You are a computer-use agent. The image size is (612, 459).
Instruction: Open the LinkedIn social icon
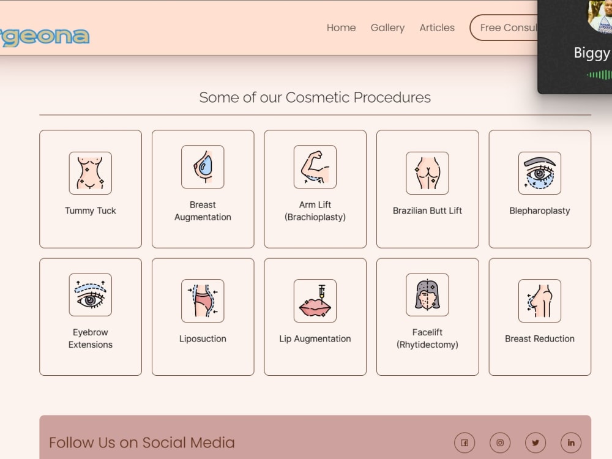(571, 442)
